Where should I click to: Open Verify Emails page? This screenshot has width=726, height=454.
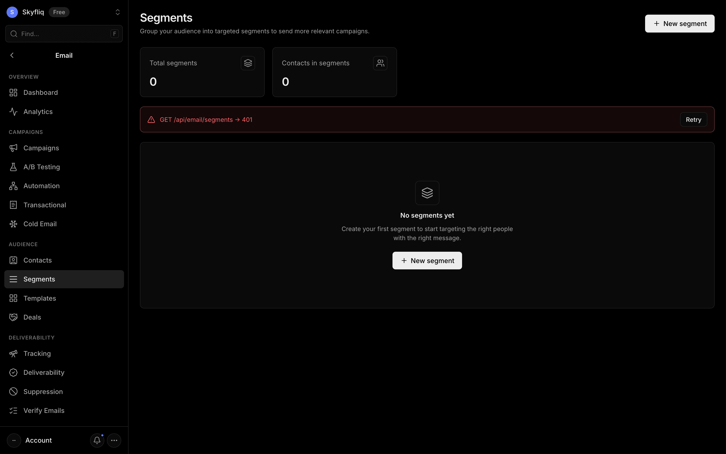pos(64,410)
